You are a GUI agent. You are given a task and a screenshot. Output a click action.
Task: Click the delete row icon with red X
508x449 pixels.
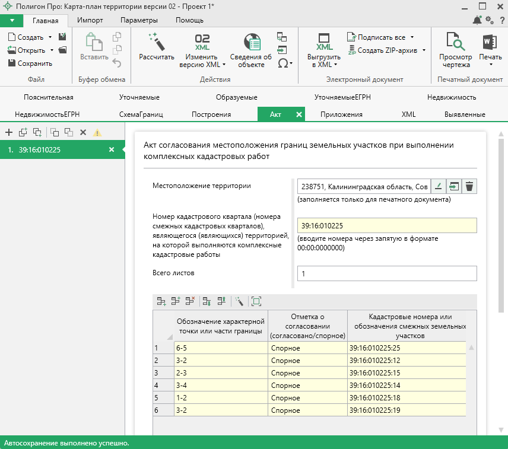[x=190, y=301]
